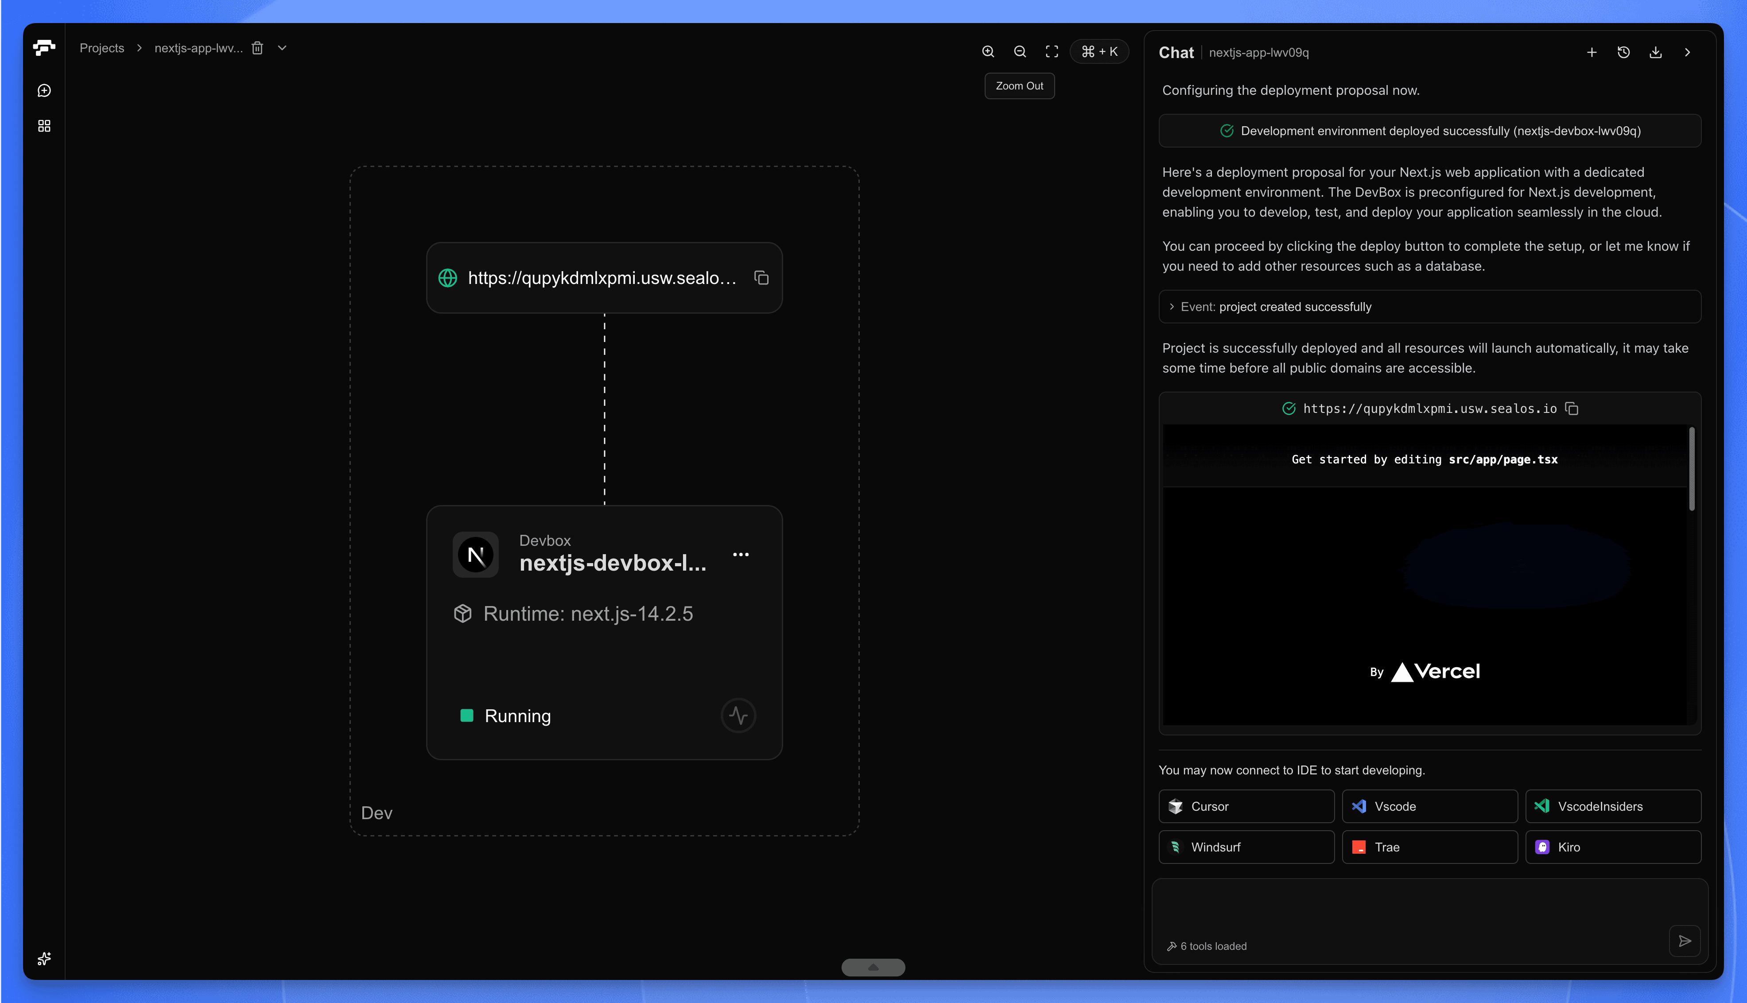This screenshot has width=1747, height=1003.
Task: Send the chat message
Action: coord(1685,941)
